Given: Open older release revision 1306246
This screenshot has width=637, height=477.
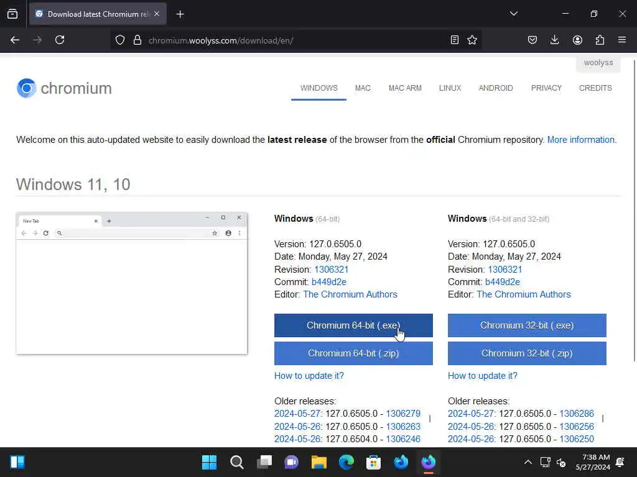Looking at the screenshot, I should click(403, 439).
